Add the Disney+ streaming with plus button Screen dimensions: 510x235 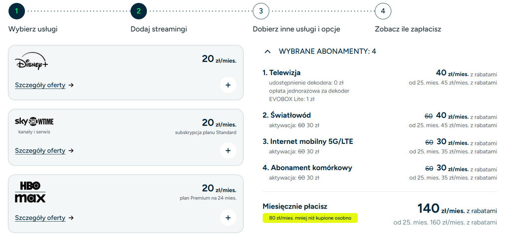pyautogui.click(x=228, y=85)
